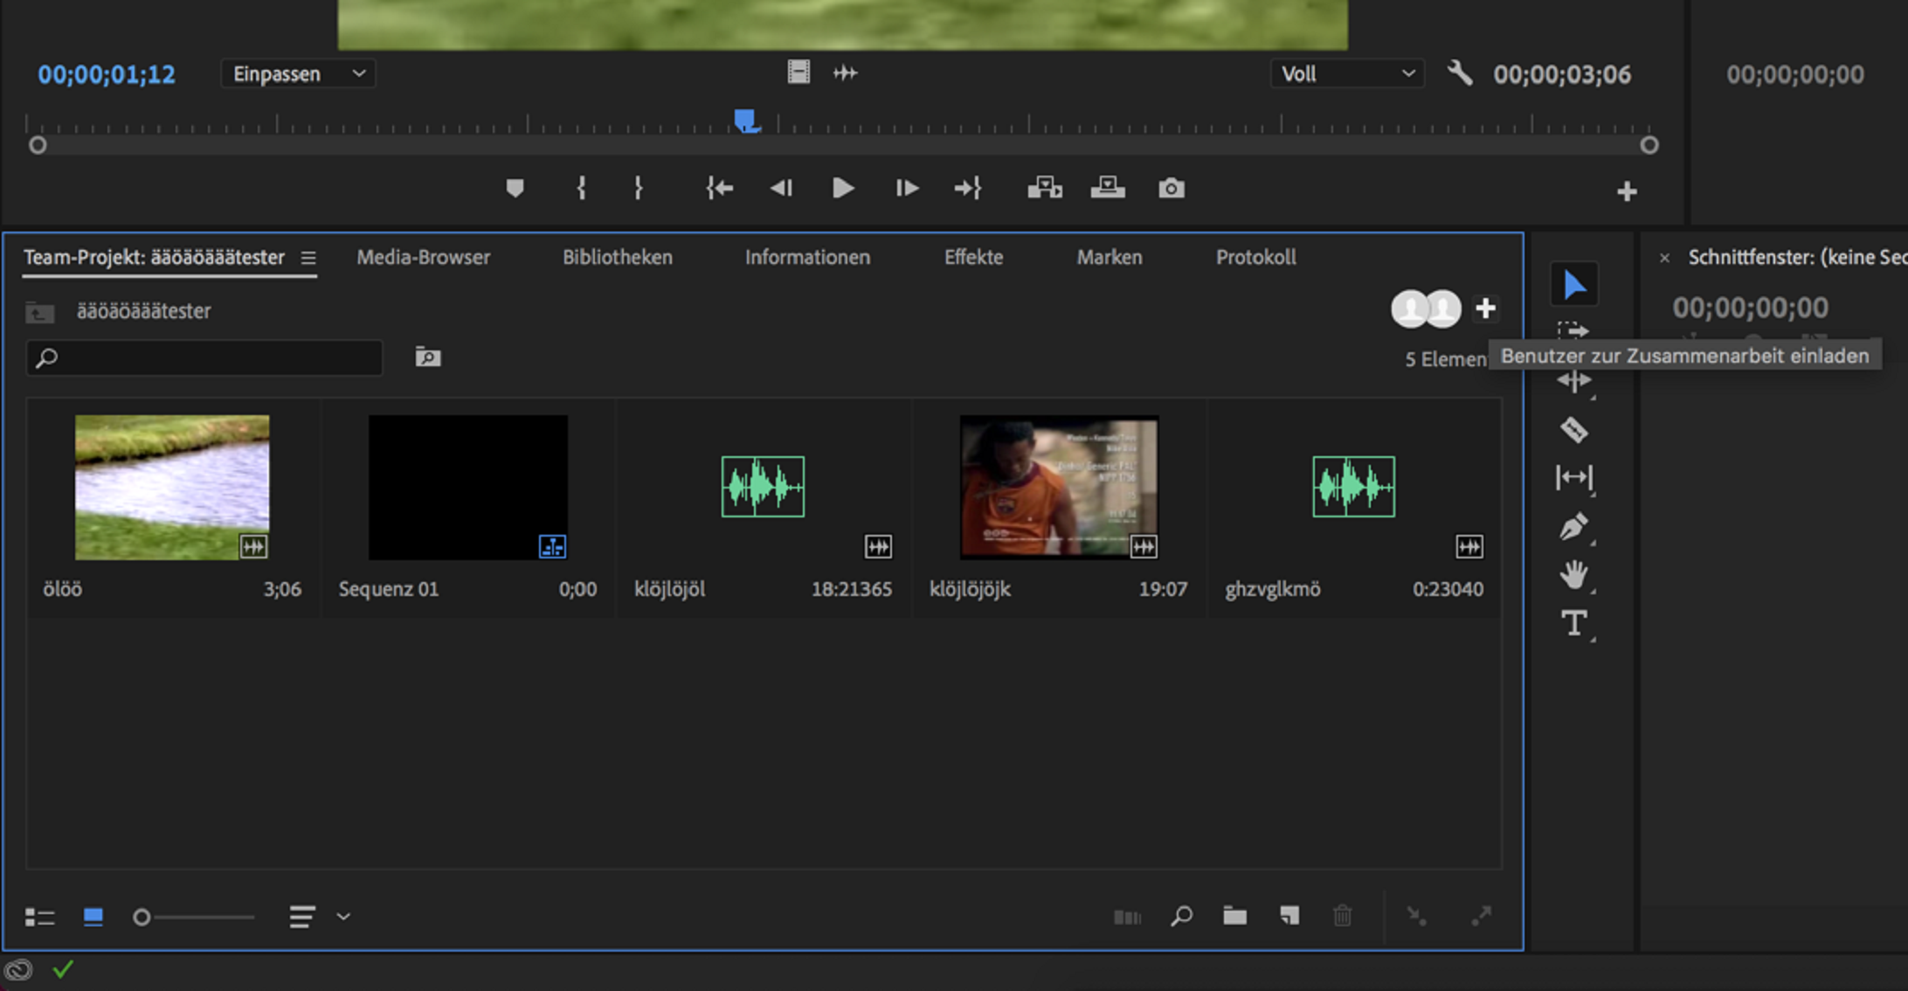The width and height of the screenshot is (1908, 991).
Task: Click the New Bin folder icon
Action: click(x=1234, y=916)
